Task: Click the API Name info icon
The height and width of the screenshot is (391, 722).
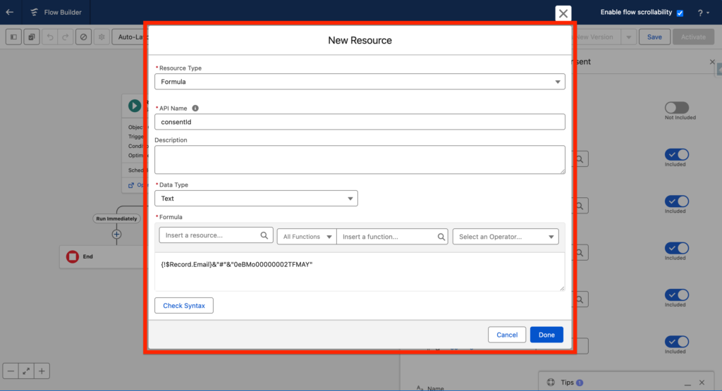Action: [195, 108]
